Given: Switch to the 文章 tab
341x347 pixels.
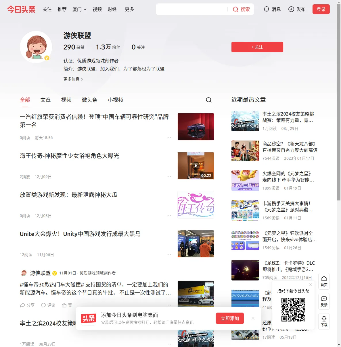Looking at the screenshot, I should (x=46, y=100).
